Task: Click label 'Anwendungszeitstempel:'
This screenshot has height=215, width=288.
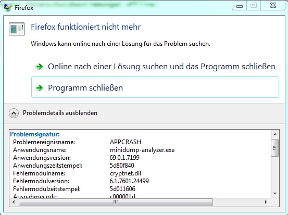Action: [x=47, y=166]
